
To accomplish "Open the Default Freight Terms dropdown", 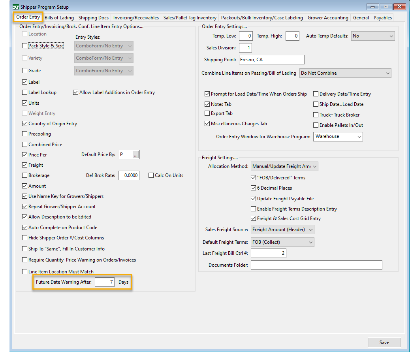I will click(282, 242).
